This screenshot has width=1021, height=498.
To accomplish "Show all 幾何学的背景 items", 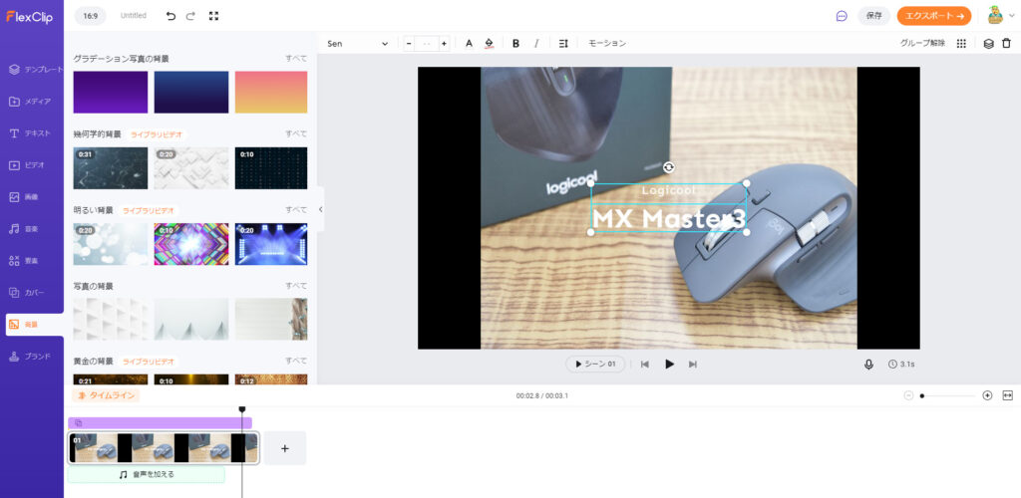I will [296, 133].
